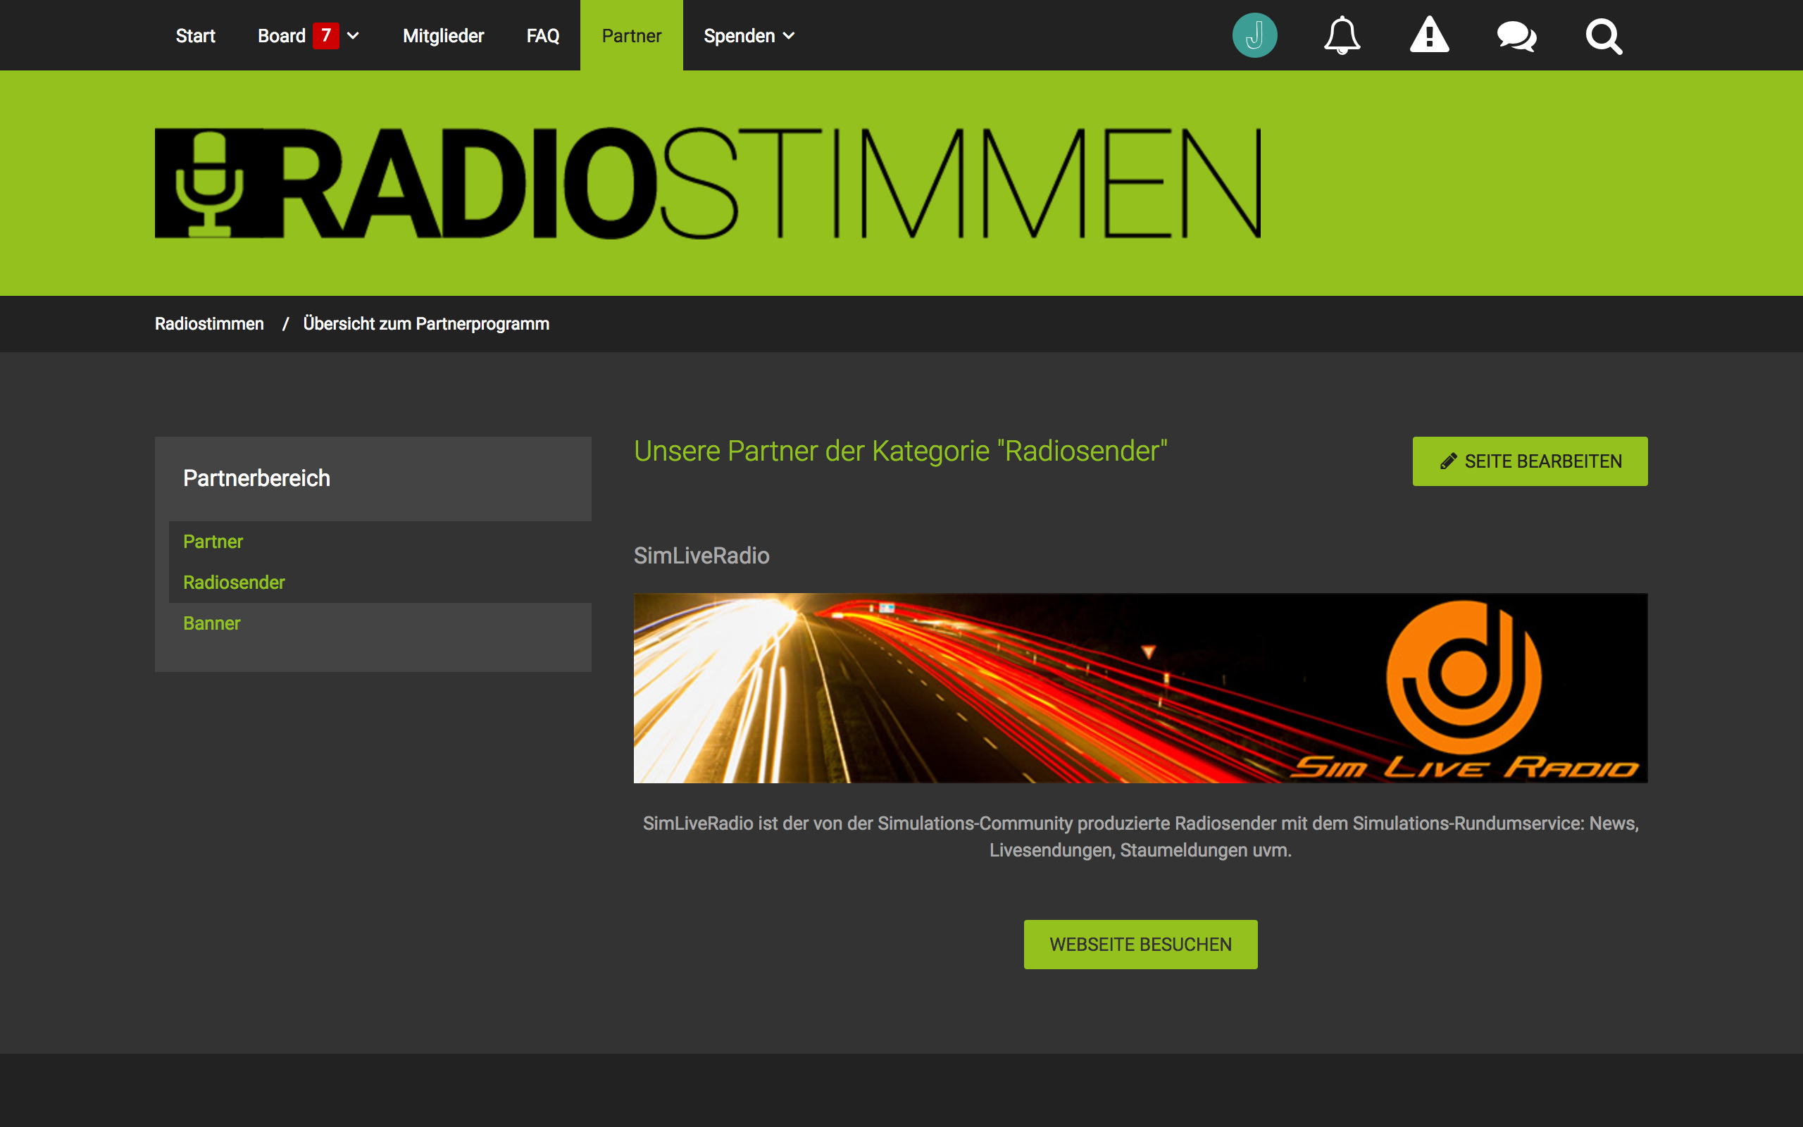
Task: Click the 'Unsere Partner der Kategorie' title
Action: [x=900, y=451]
